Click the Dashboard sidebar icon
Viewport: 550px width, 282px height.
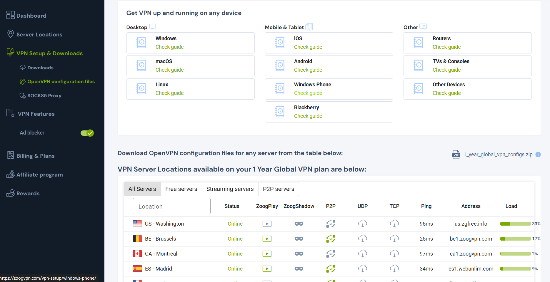coord(11,15)
